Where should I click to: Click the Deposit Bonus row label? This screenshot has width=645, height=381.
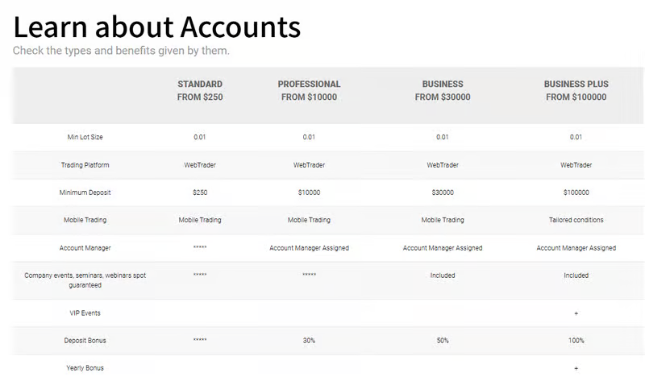(x=85, y=341)
